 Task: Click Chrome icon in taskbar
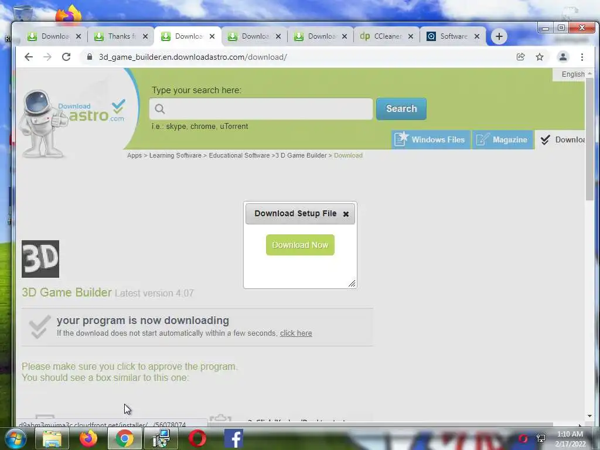point(124,438)
